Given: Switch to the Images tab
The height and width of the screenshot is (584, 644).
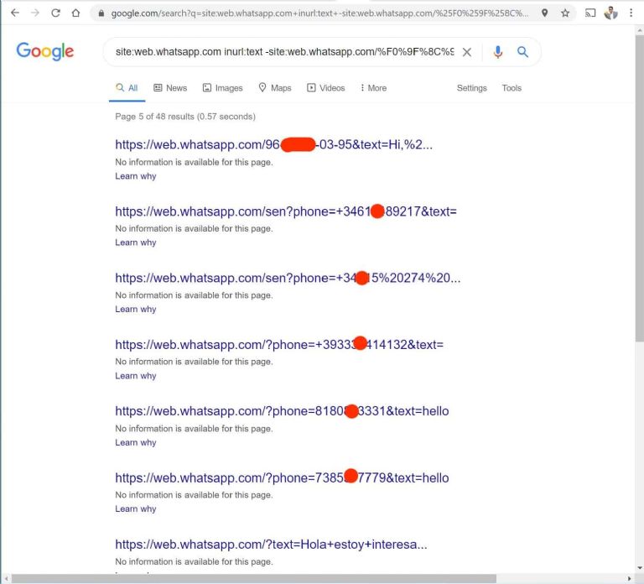Looking at the screenshot, I should [x=222, y=88].
